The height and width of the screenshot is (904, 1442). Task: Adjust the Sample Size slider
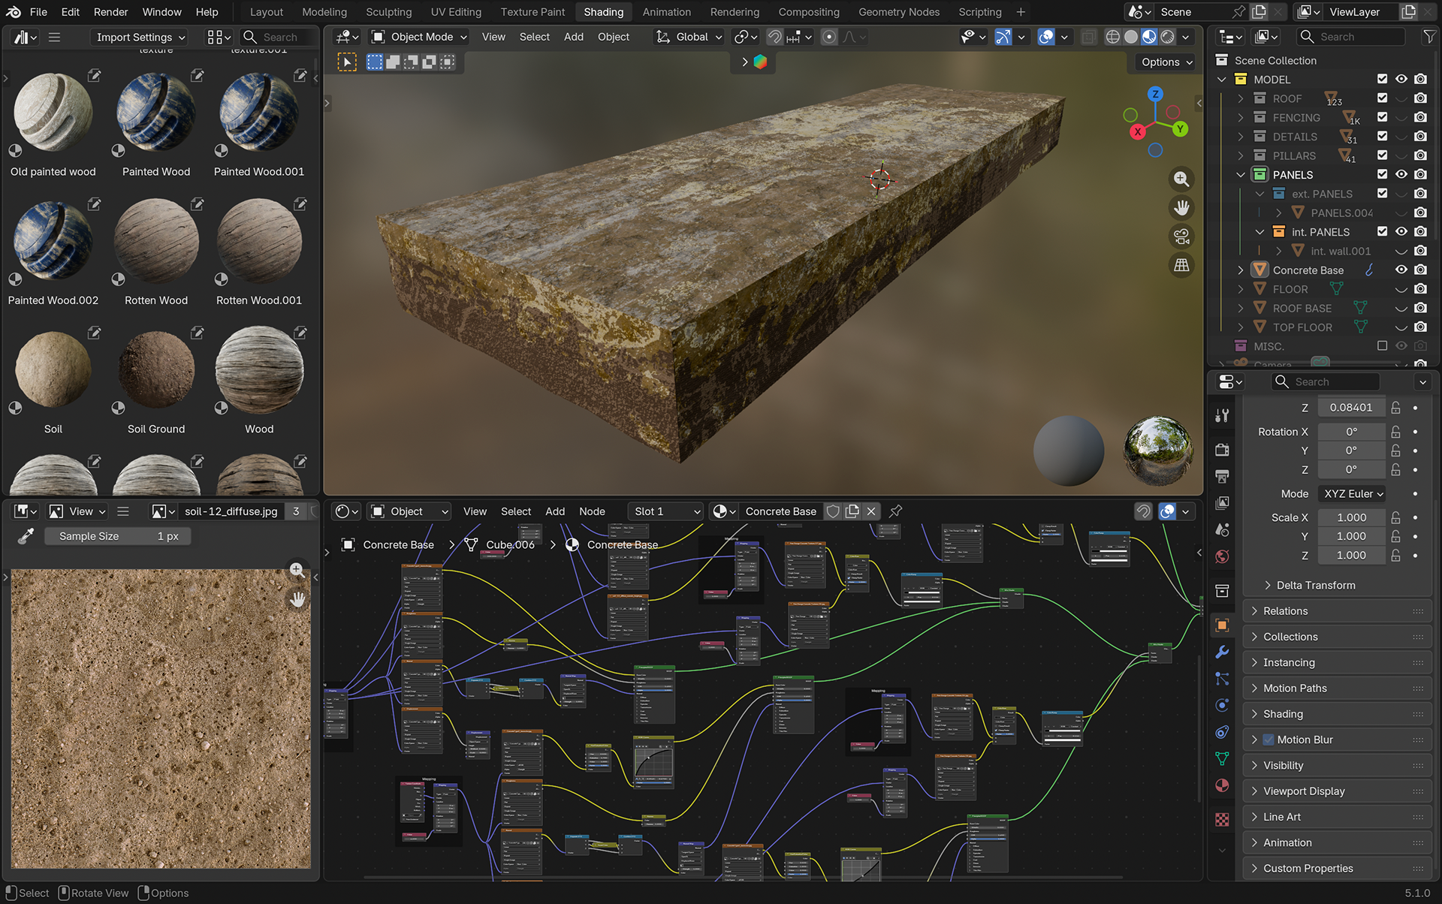[118, 536]
